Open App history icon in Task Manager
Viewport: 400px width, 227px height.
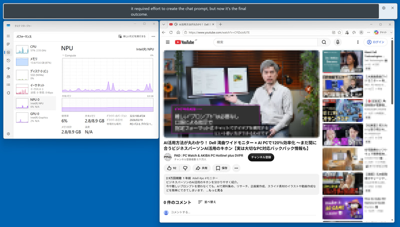pyautogui.click(x=8, y=60)
